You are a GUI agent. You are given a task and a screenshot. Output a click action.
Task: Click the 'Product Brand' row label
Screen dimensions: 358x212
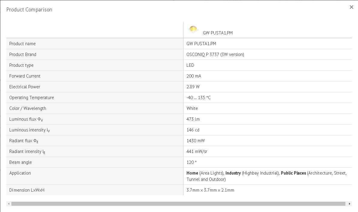(22, 54)
